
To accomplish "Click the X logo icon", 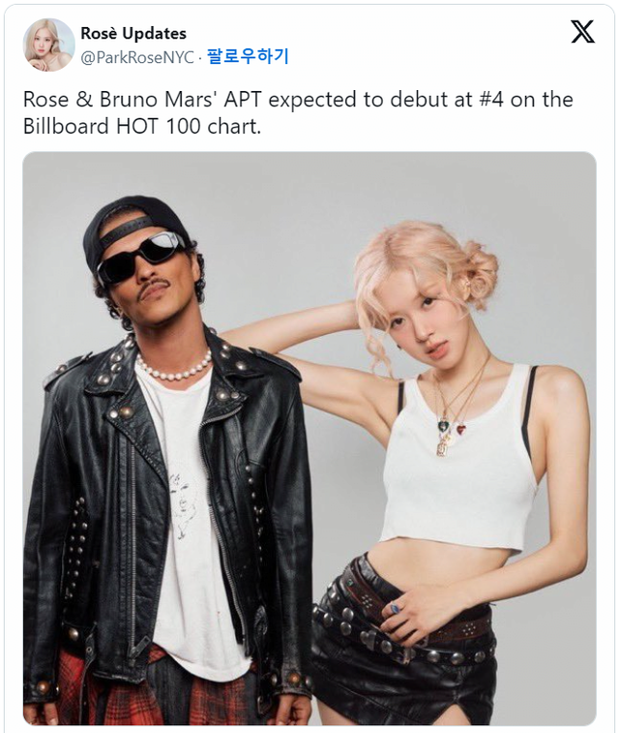I will [x=582, y=32].
